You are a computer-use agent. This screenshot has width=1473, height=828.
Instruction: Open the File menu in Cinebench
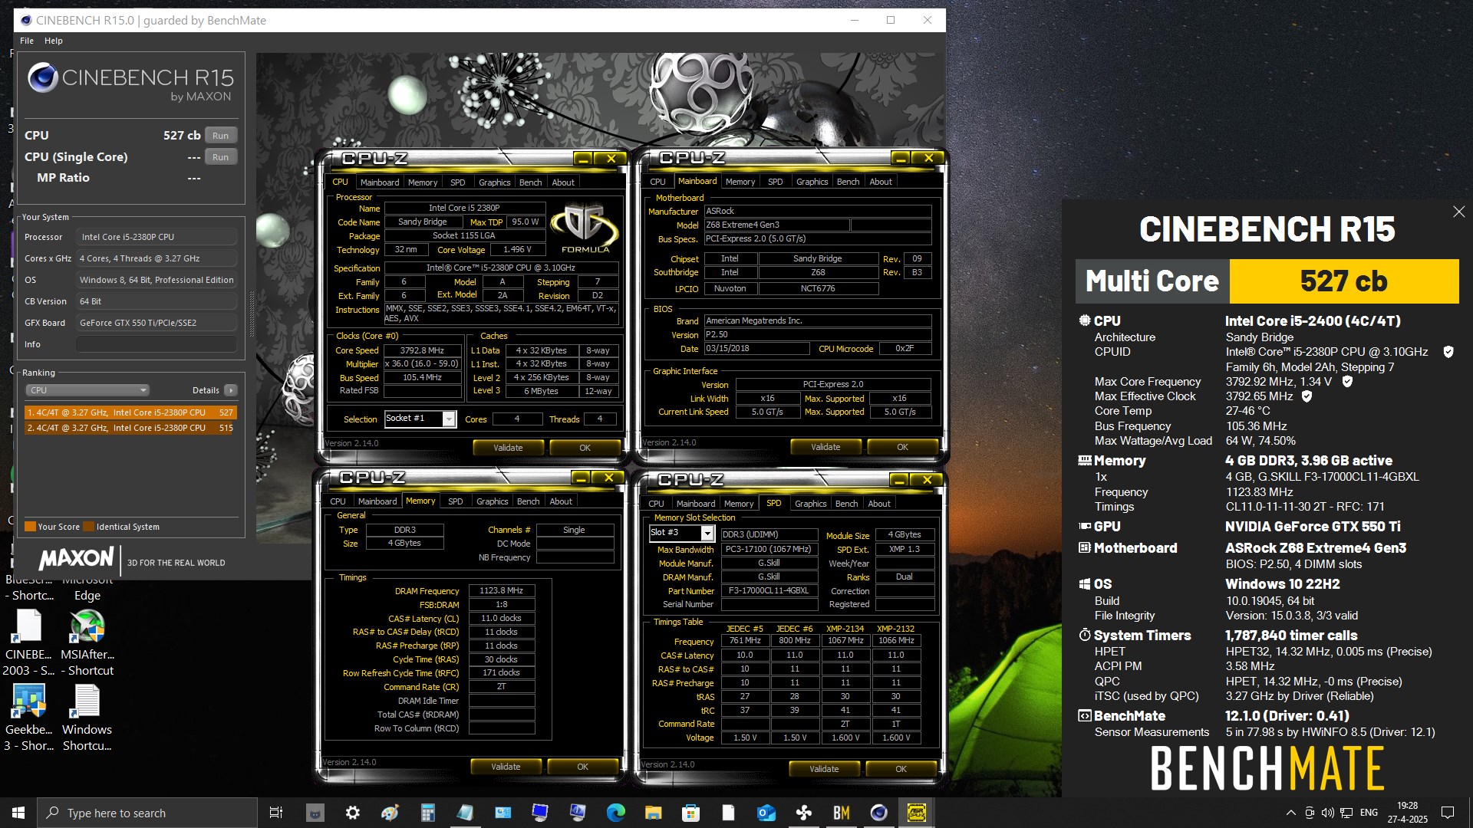[27, 41]
